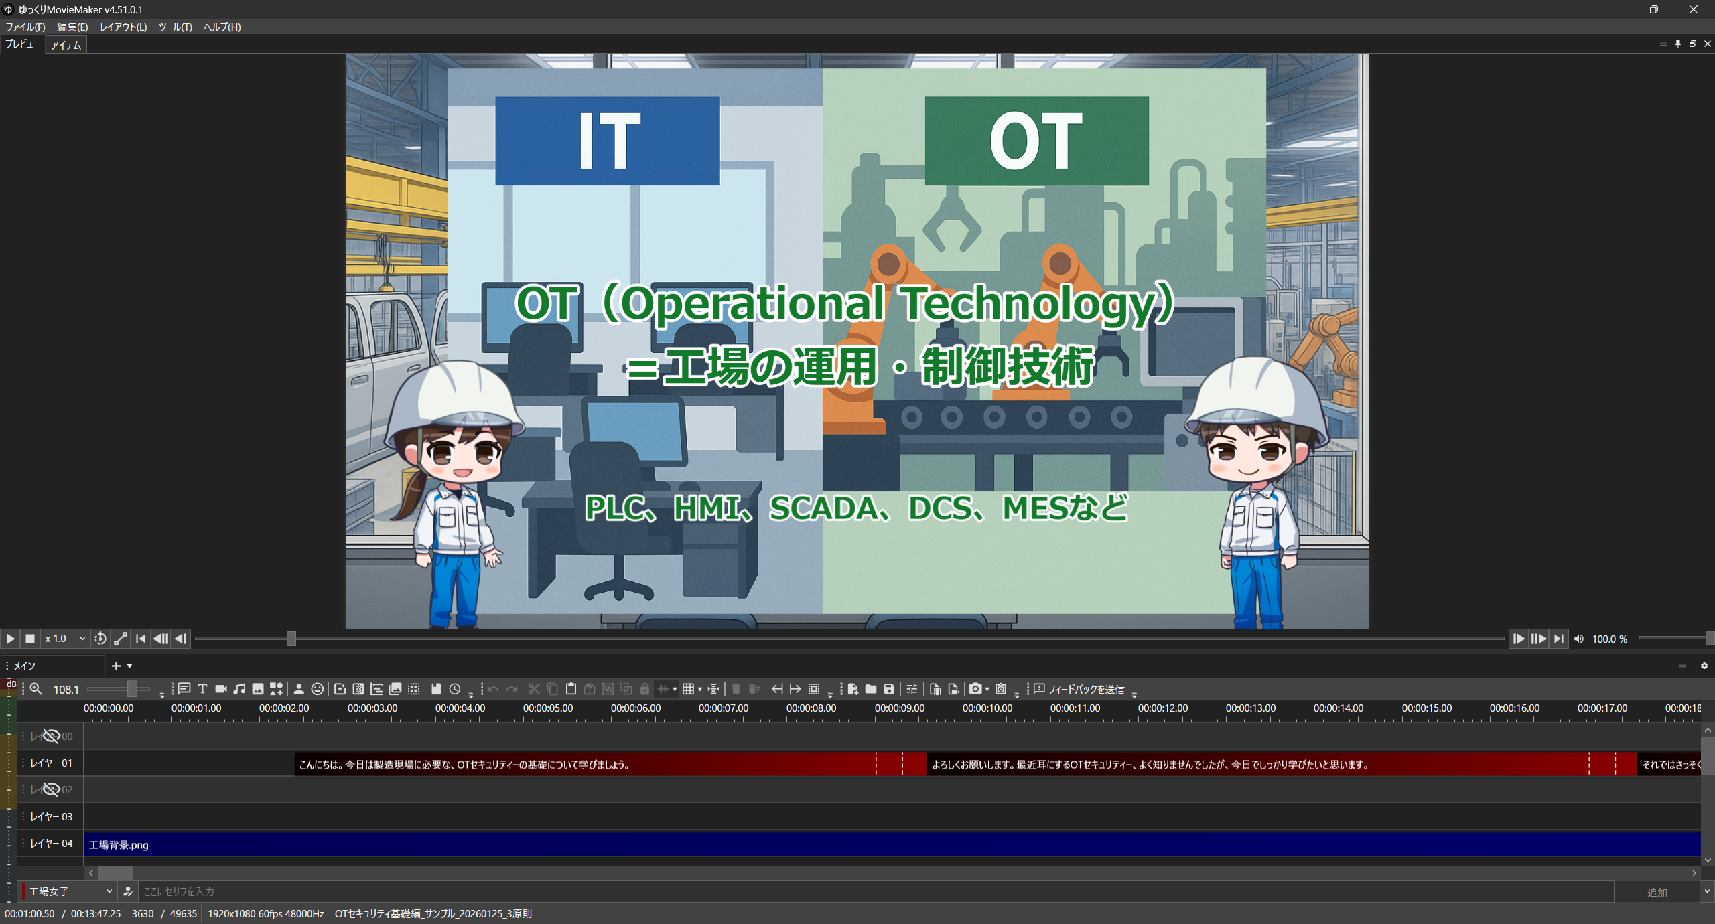Click the 追加 button
The height and width of the screenshot is (924, 1715).
[x=1657, y=892]
